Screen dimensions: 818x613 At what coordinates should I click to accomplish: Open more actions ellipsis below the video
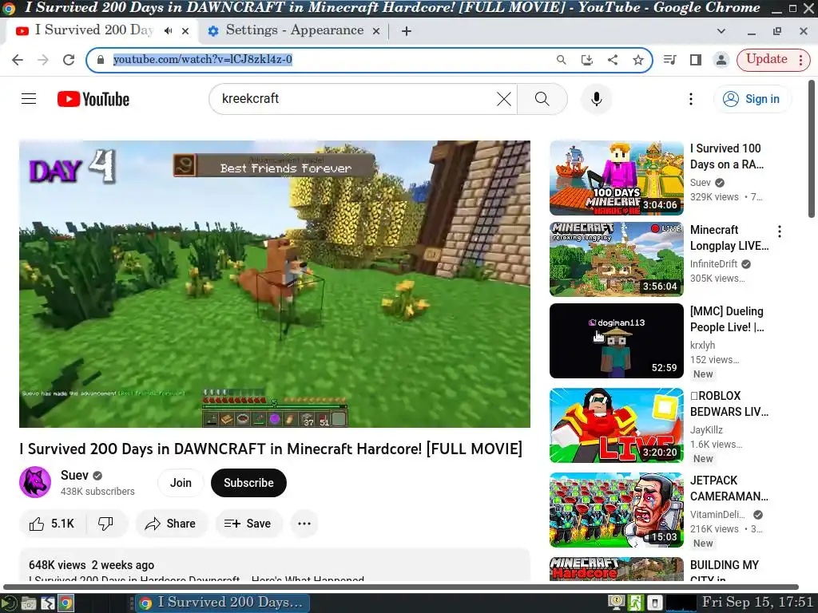[304, 524]
